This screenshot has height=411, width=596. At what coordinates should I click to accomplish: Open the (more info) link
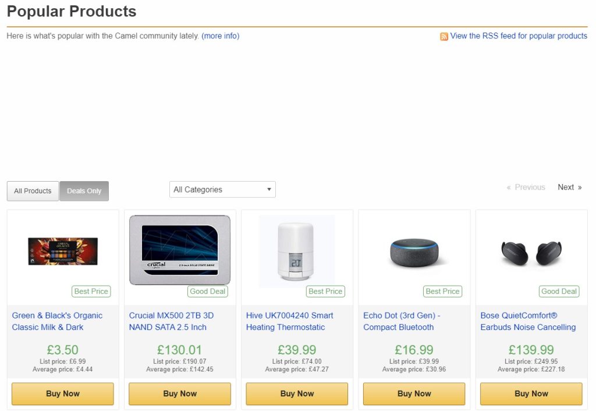pyautogui.click(x=220, y=36)
